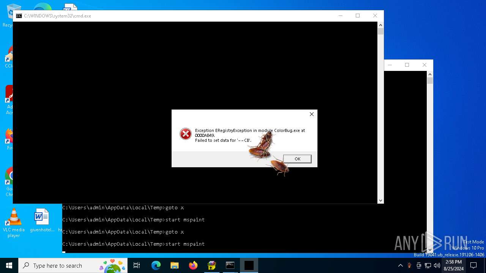Click the red error icon in the dialog
Image resolution: width=486 pixels, height=273 pixels.
[186, 134]
